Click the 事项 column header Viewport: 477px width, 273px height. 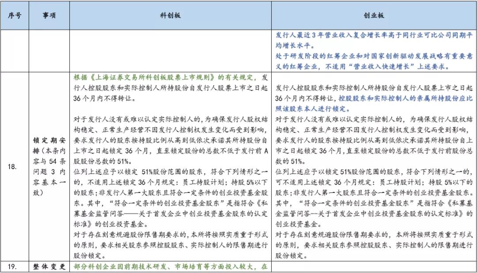49,15
